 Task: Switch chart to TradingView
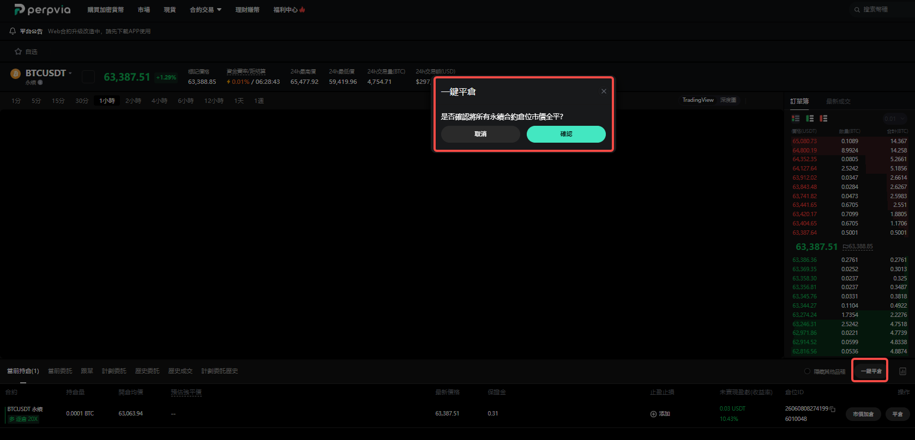[x=697, y=100]
